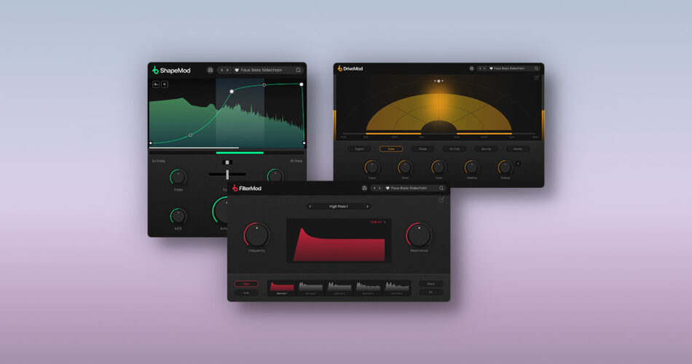Go to next filter type after High Pass I
The image size is (692, 364).
(x=366, y=206)
